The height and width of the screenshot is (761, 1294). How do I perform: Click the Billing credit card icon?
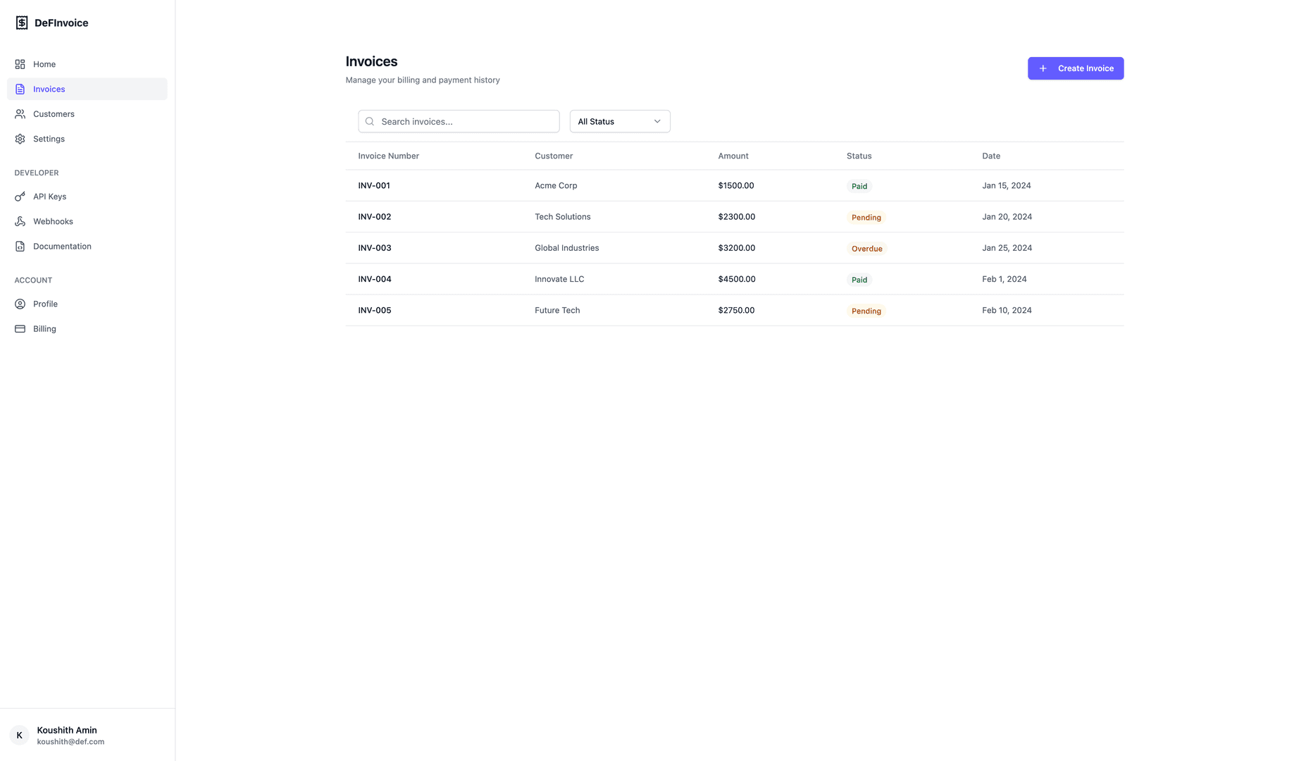coord(20,329)
